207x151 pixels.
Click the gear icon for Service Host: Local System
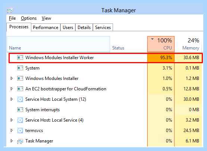[20, 99]
